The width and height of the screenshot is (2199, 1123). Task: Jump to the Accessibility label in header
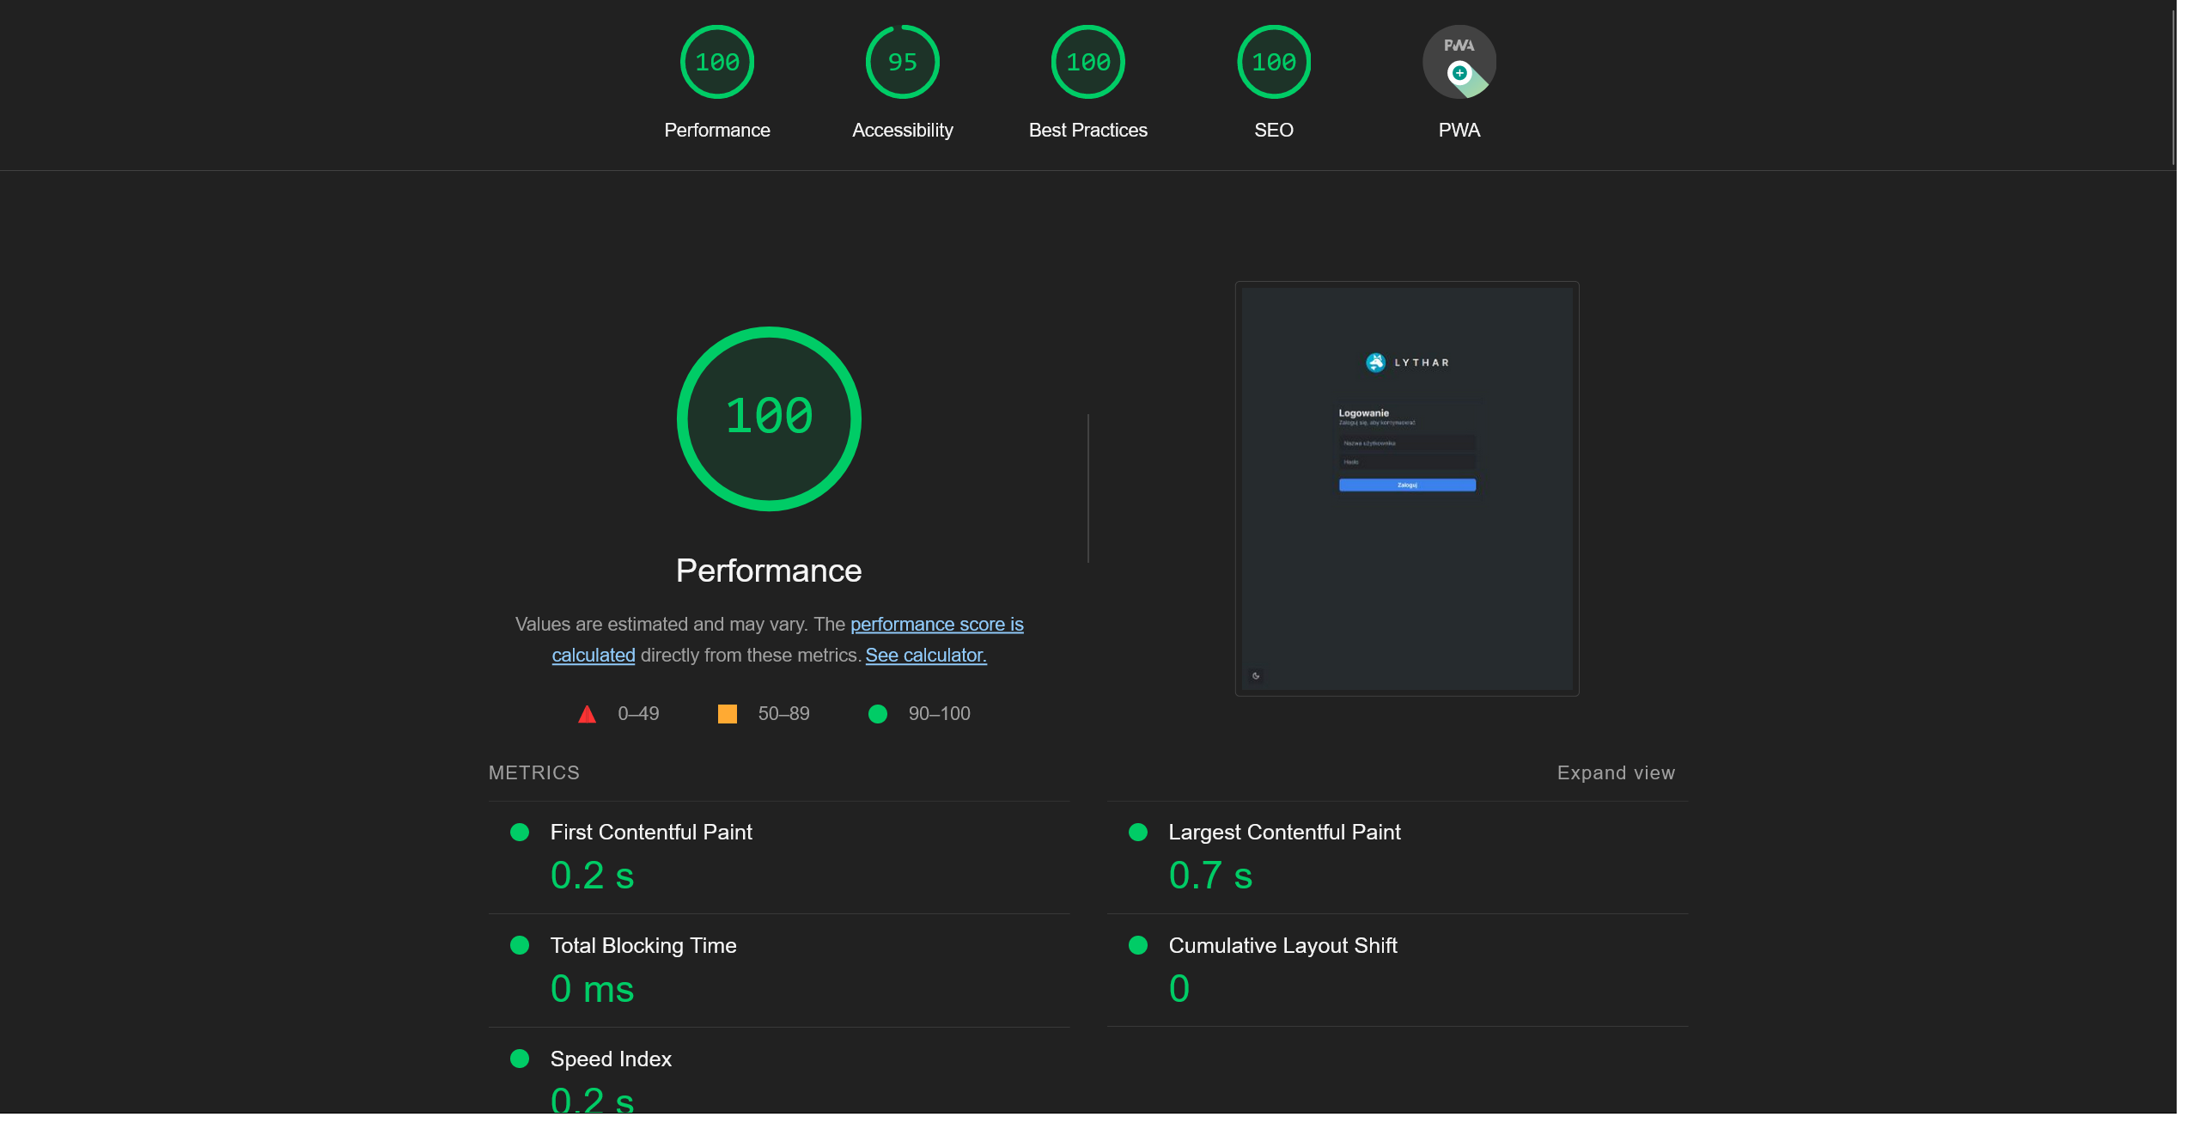[902, 130]
